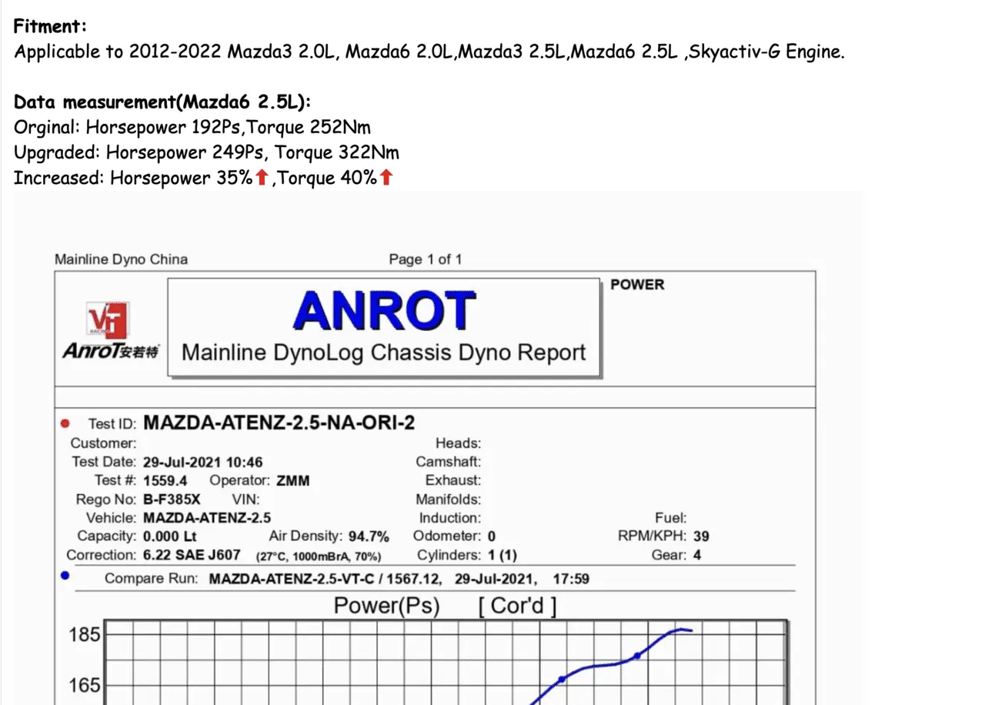Click conditions text (27°C, 1000mBrA, 70%)

pyautogui.click(x=319, y=556)
